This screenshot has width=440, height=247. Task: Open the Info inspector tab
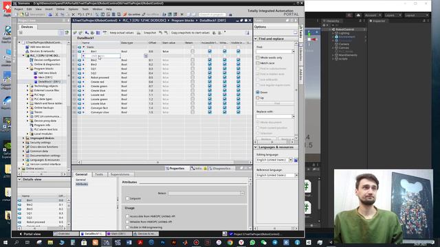[199, 168]
